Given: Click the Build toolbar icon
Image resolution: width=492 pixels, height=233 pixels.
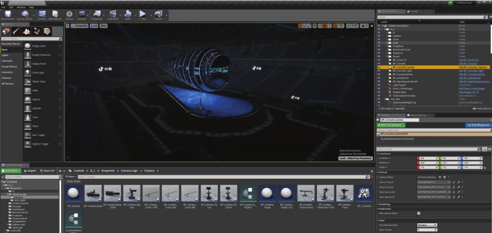Looking at the screenshot, I should tap(127, 14).
